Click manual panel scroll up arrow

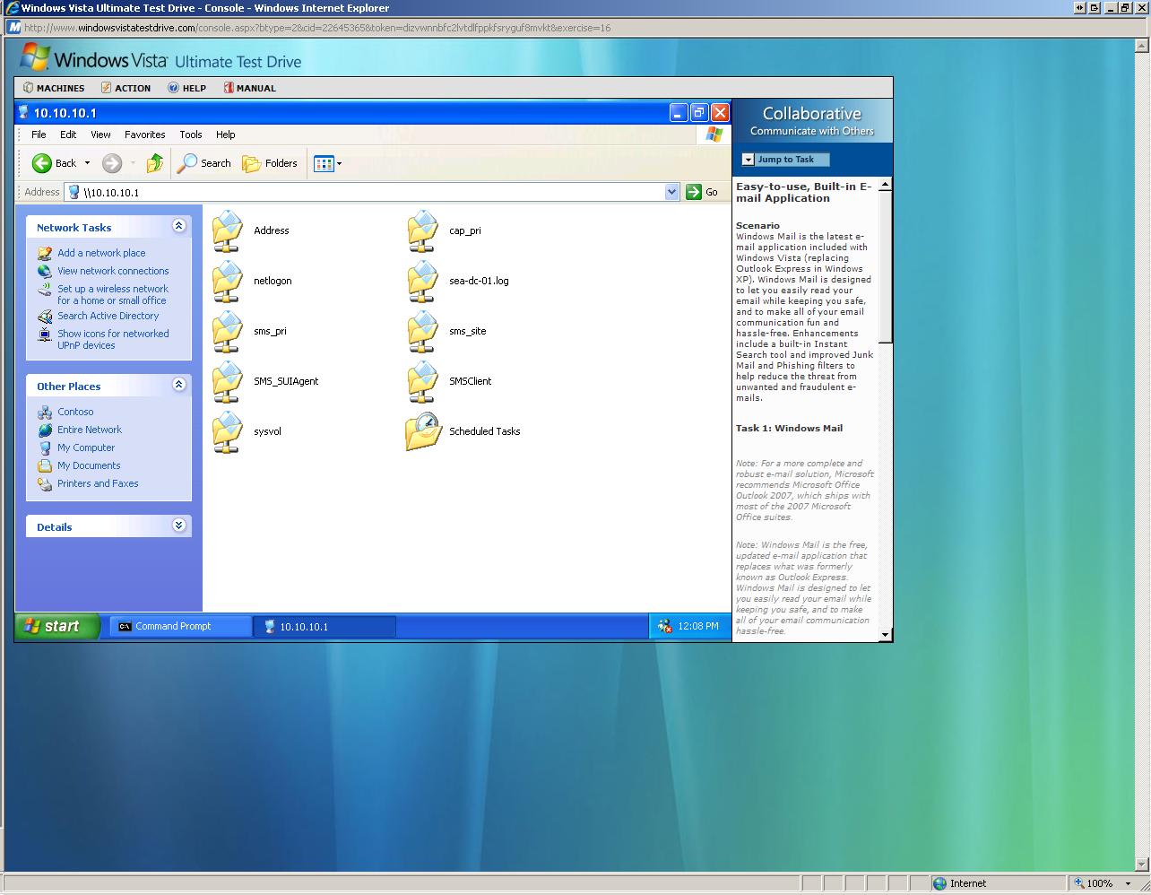tap(886, 184)
